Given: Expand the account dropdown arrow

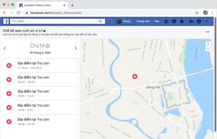Looking at the screenshot, I should click(207, 21).
